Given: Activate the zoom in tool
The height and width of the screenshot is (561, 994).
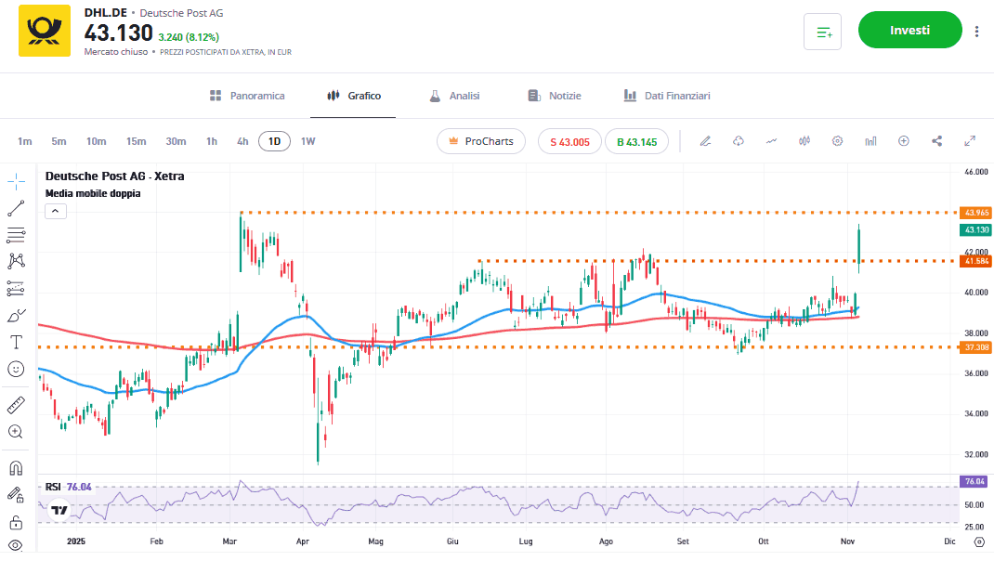Looking at the screenshot, I should 16,432.
